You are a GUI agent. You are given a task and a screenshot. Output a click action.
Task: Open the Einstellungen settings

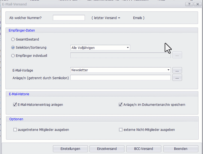[x=70, y=149]
